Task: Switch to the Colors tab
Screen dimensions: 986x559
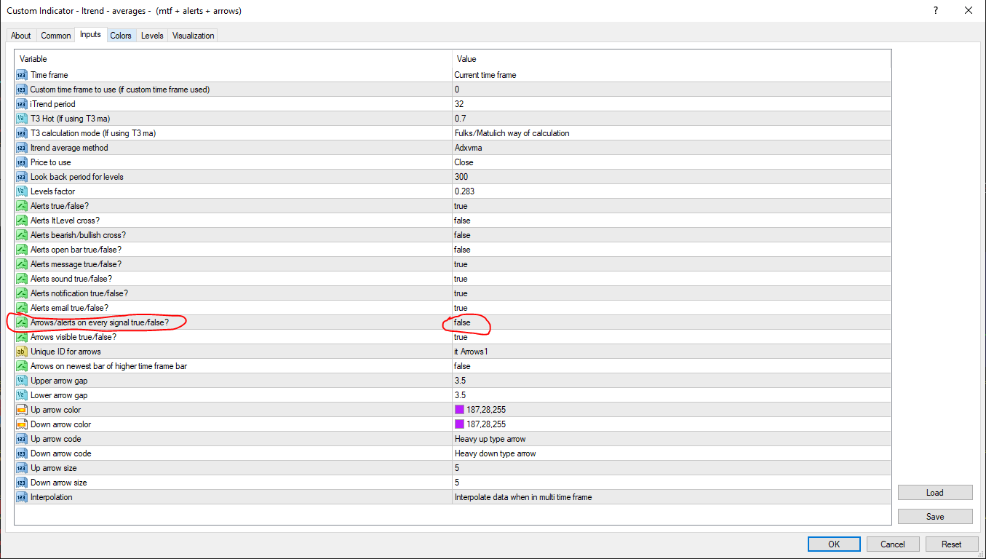Action: 121,36
